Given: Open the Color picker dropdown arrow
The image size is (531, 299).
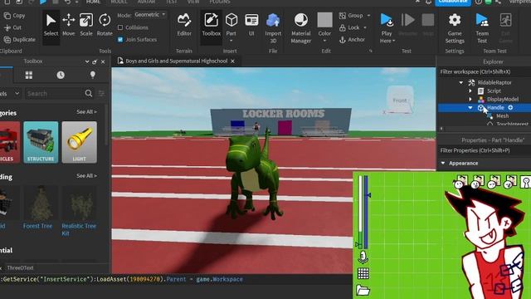Looking at the screenshot, I should pyautogui.click(x=324, y=41).
